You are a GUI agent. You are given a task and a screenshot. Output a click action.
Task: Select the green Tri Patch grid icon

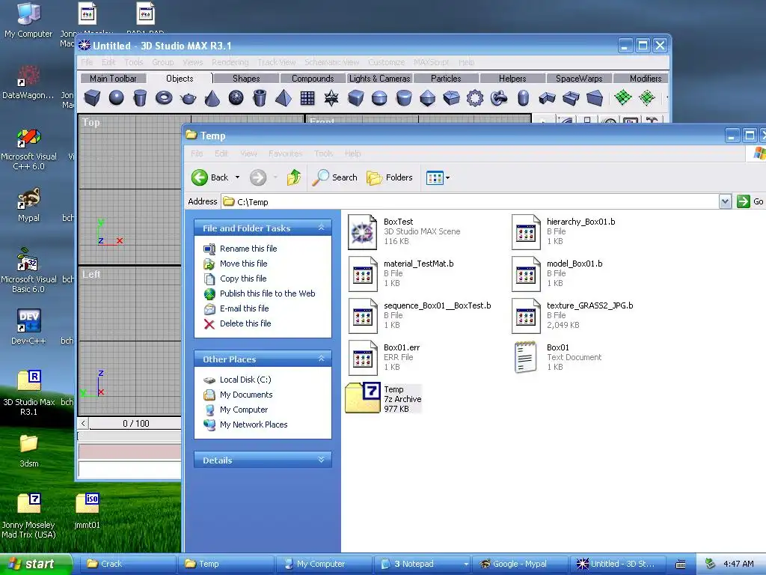(x=647, y=97)
